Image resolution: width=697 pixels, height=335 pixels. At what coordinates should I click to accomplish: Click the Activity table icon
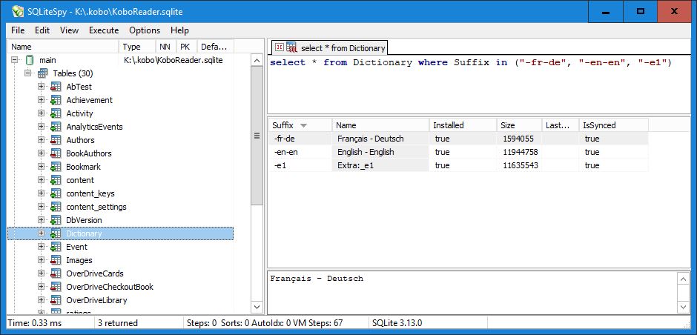pos(56,113)
